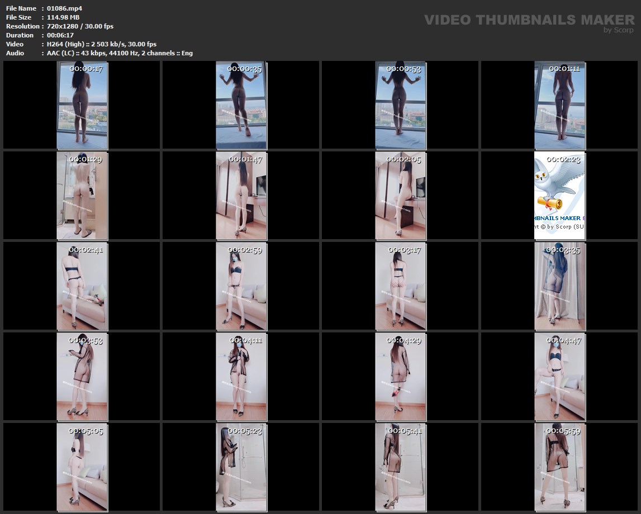Select the frame stamped 00:01:11
The image size is (641, 514).
tap(560, 105)
